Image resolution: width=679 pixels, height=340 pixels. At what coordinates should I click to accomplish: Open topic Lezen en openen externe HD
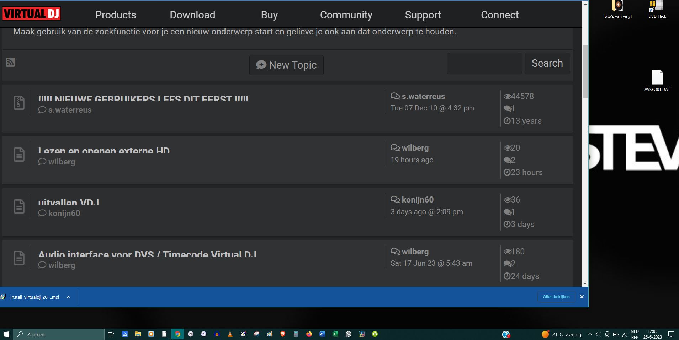(x=104, y=150)
